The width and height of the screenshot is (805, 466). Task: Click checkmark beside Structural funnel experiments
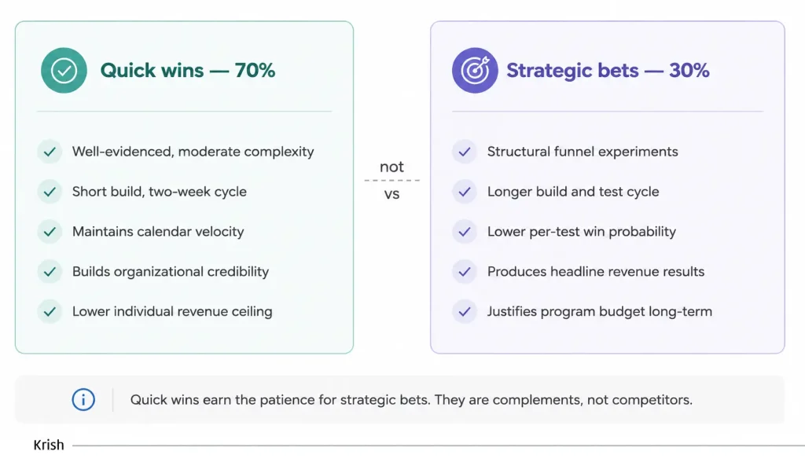click(465, 152)
